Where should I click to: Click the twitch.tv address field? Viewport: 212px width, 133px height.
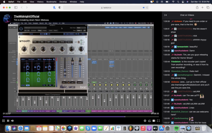pos(106,7)
